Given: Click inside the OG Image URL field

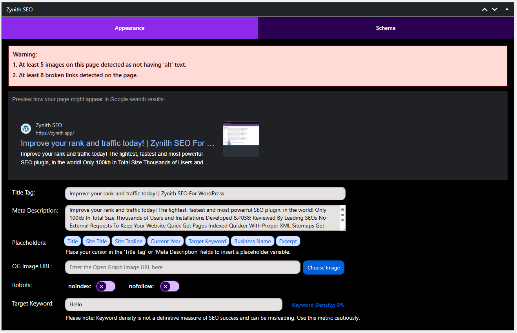Looking at the screenshot, I should click(x=182, y=267).
